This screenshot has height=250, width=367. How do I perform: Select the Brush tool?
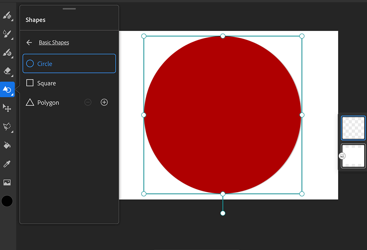[7, 16]
